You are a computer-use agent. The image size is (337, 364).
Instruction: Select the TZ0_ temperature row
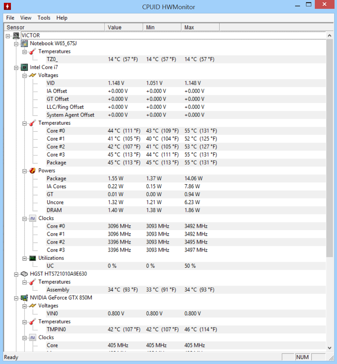pos(186,59)
